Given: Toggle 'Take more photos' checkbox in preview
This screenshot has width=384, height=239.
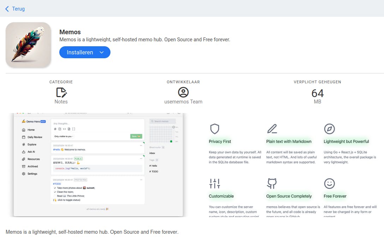Looking at the screenshot, I should pos(55,188).
